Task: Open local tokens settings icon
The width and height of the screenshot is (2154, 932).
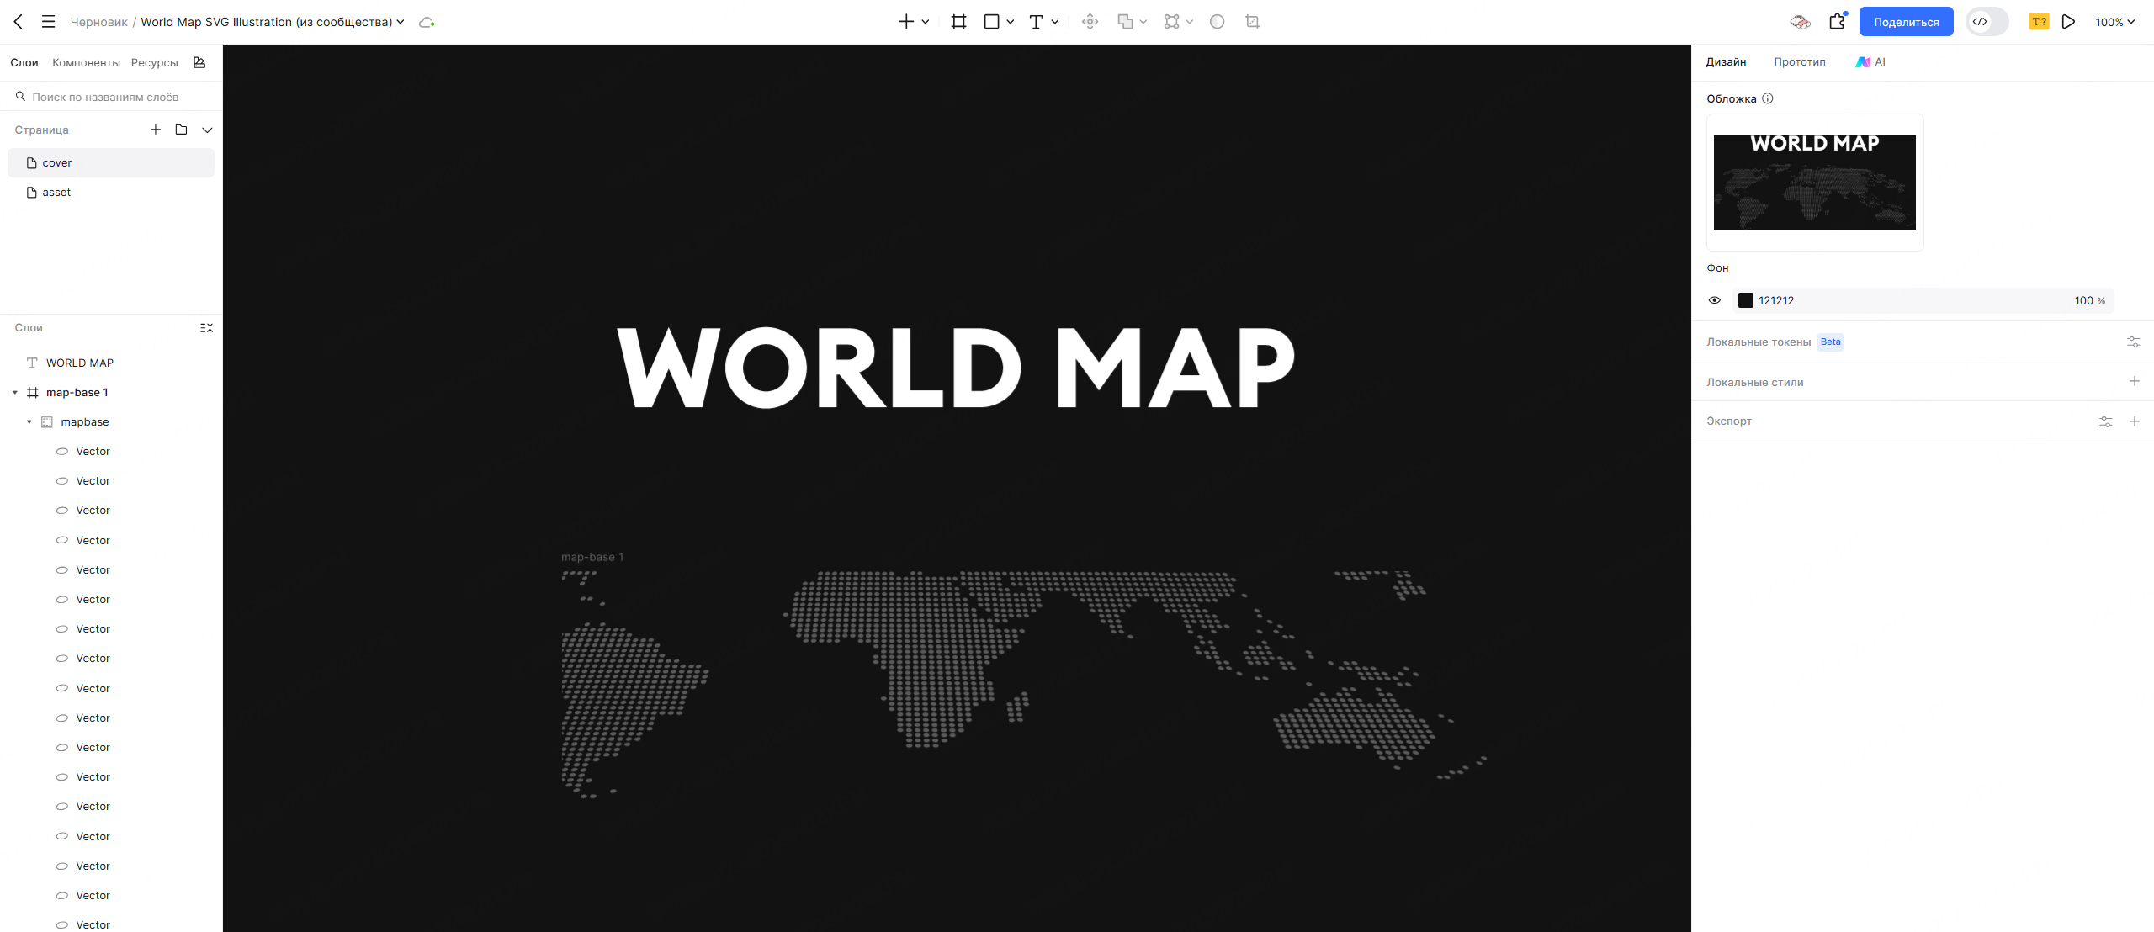Action: click(x=2133, y=342)
